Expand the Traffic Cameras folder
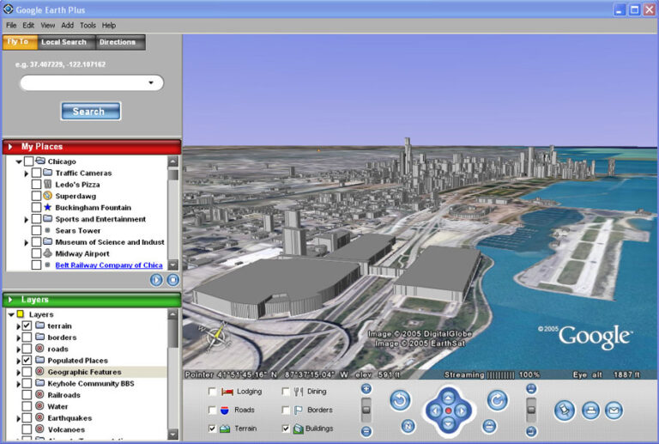Image resolution: width=659 pixels, height=444 pixels. [26, 173]
